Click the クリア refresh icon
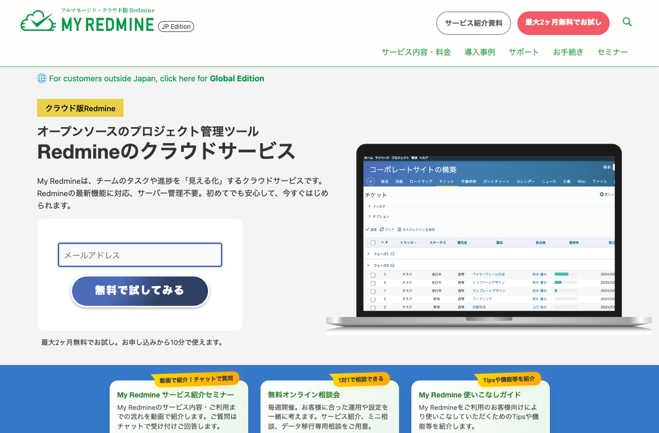The height and width of the screenshot is (433, 659). pyautogui.click(x=381, y=229)
